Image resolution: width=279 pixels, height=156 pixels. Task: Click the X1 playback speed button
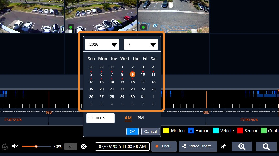(x=70, y=147)
